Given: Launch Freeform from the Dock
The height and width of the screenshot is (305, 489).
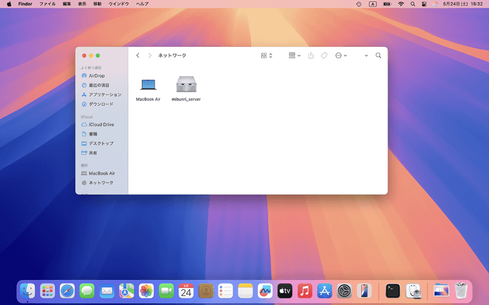Looking at the screenshot, I should [x=265, y=292].
